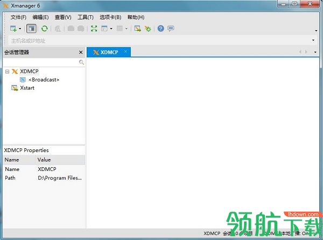This screenshot has height=240, width=323.
Task: Select the <Broadcast> session item
Action: point(44,80)
